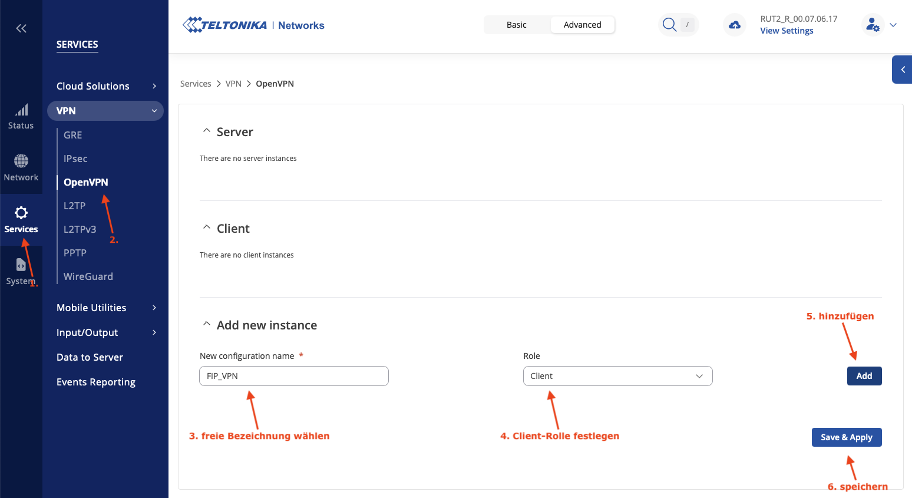Open the View Settings link
This screenshot has height=498, width=912.
point(787,31)
